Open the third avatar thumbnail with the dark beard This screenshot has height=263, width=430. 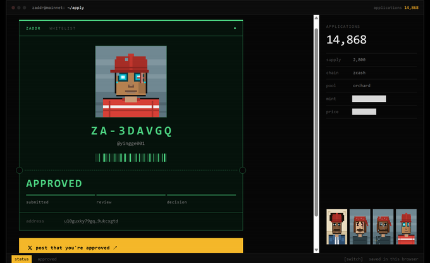click(383, 227)
